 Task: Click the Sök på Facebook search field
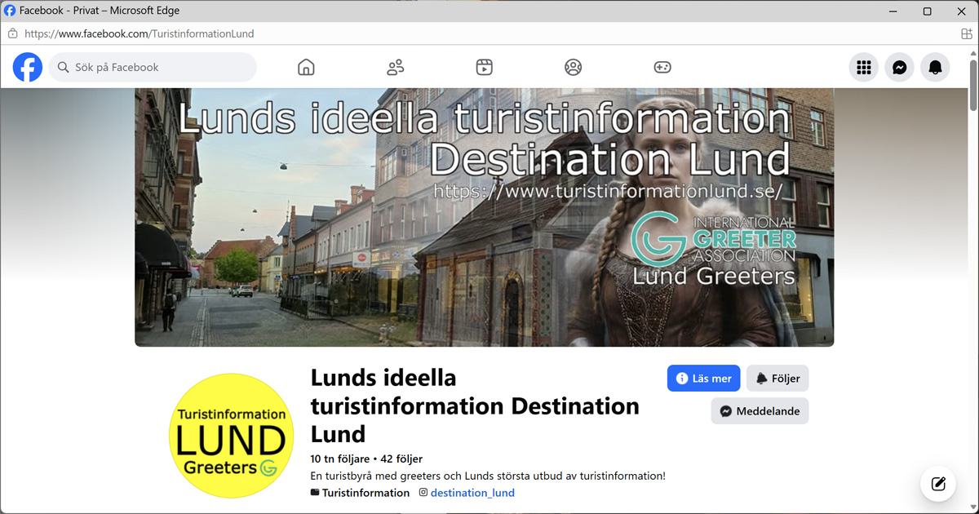153,67
